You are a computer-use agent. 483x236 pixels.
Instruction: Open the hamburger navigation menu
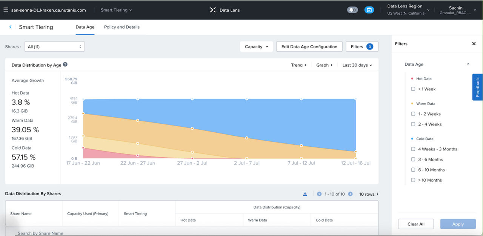pyautogui.click(x=6, y=10)
